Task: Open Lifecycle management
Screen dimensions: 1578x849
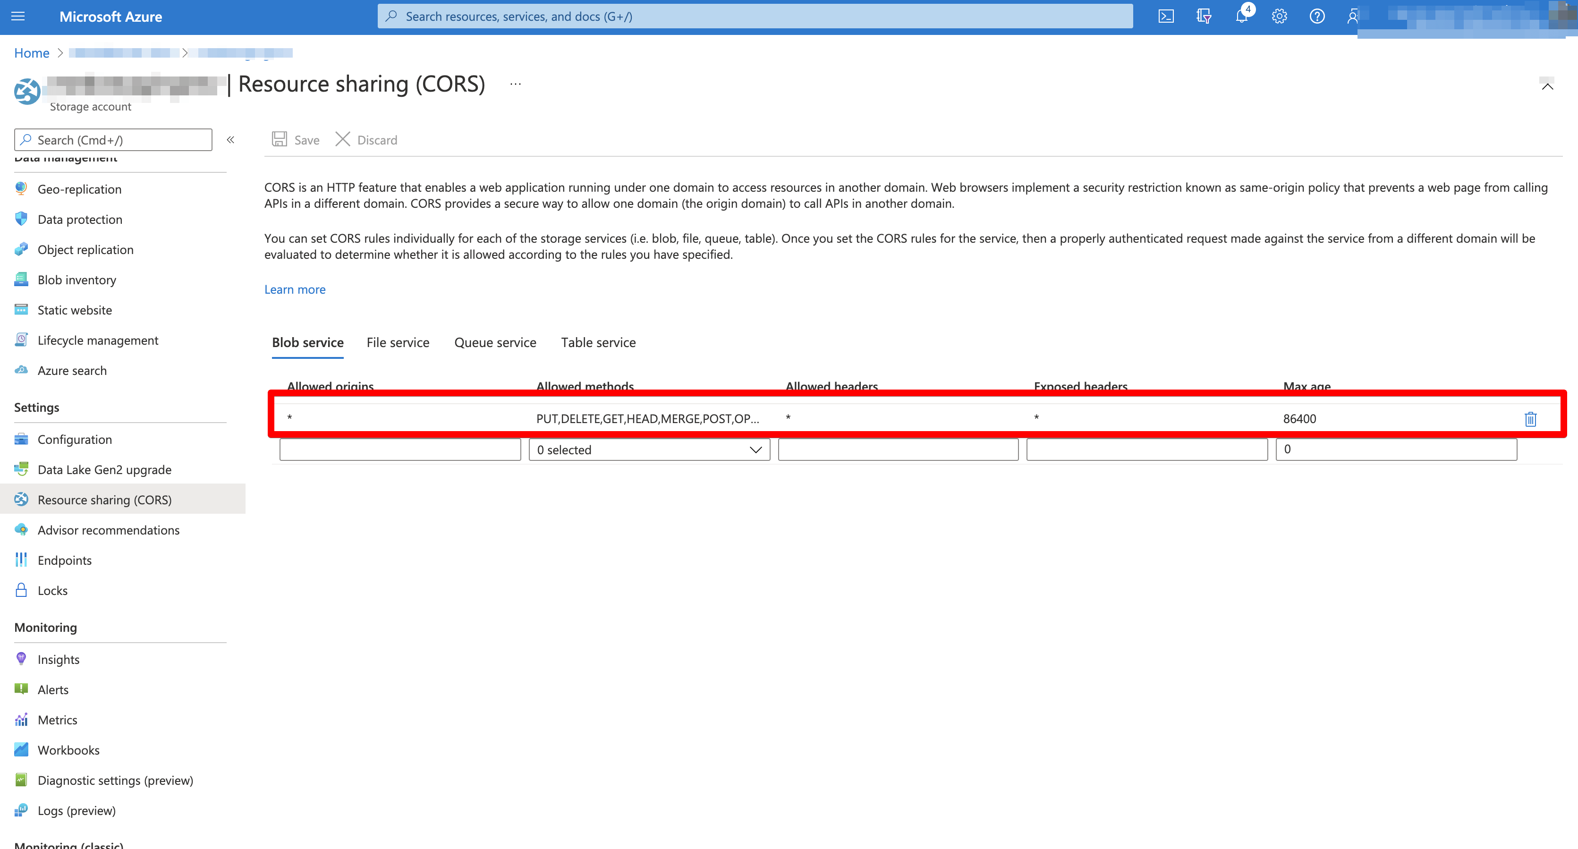Action: pos(98,340)
